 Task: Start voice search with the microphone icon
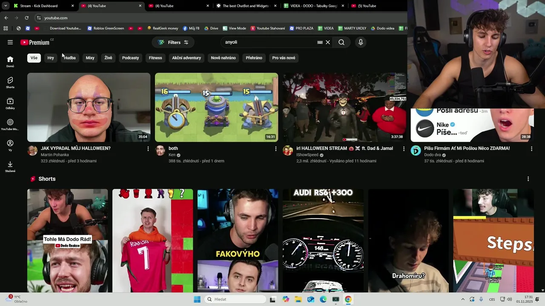click(361, 42)
